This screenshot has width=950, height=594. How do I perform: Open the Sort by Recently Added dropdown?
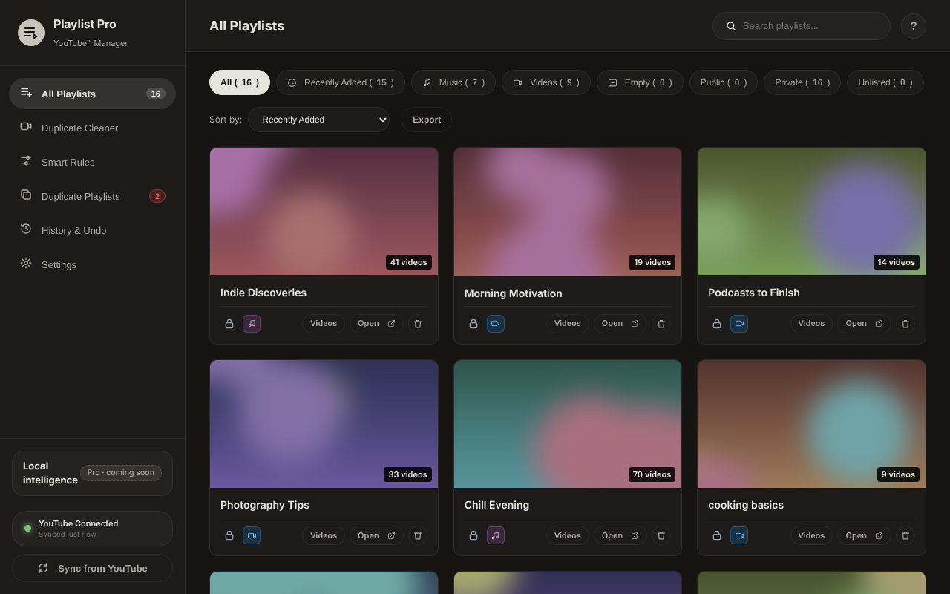point(318,120)
